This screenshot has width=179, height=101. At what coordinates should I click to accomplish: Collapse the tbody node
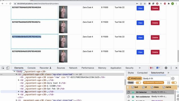[x=14, y=72]
